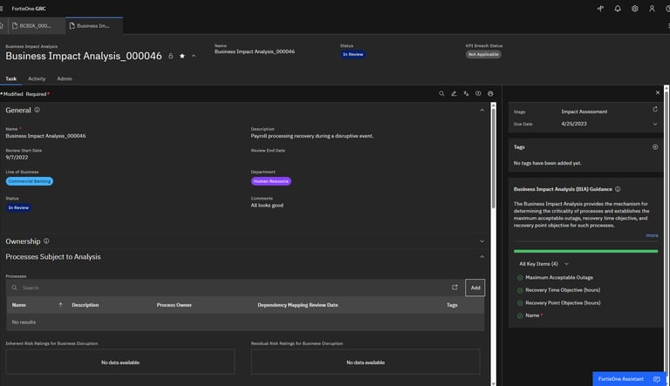Click the Human Resource department tag
This screenshot has height=386, width=670.
click(271, 181)
